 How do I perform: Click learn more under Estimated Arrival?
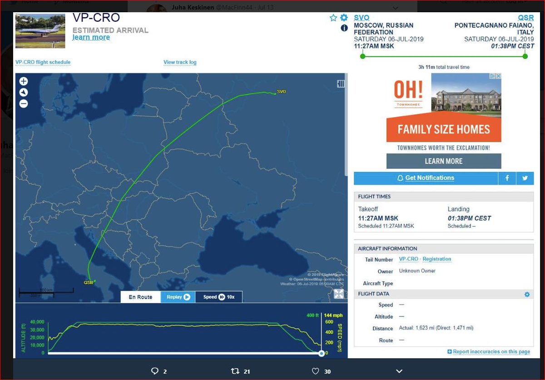click(x=91, y=38)
